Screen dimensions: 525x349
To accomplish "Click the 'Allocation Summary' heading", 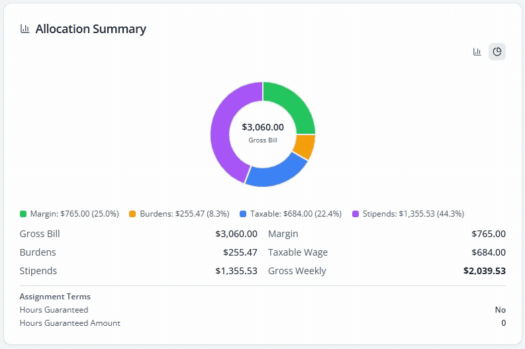I will click(91, 29).
